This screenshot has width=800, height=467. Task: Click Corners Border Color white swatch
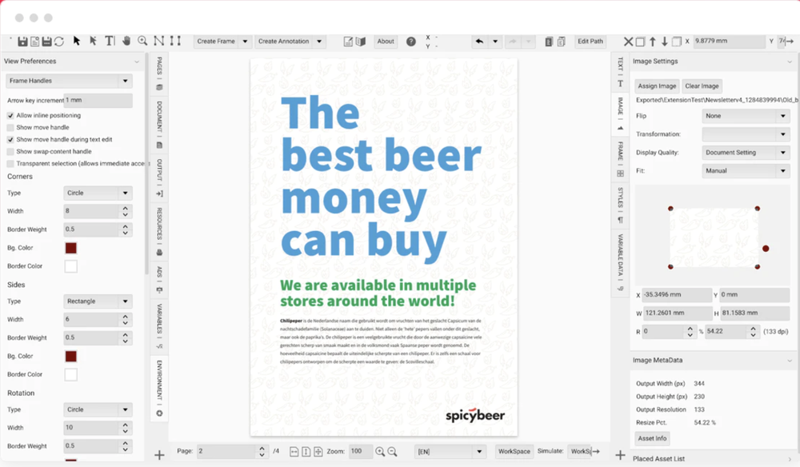pyautogui.click(x=71, y=266)
